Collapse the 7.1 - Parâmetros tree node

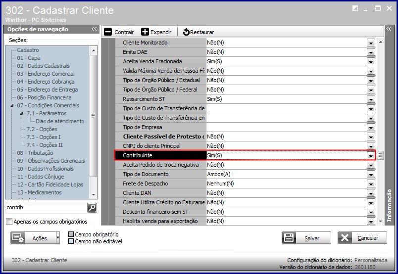pyautogui.click(x=22, y=113)
